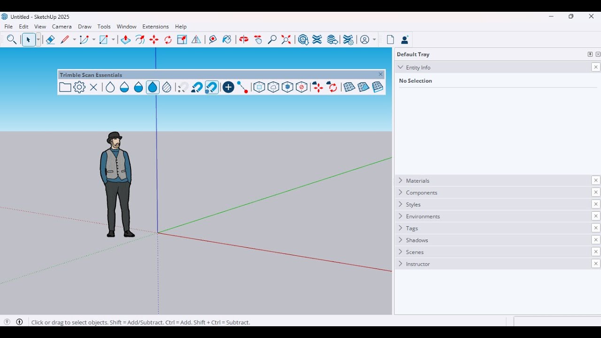This screenshot has height=338, width=601.
Task: Toggle the highlighted point cloud magnet snap
Action: click(212, 87)
